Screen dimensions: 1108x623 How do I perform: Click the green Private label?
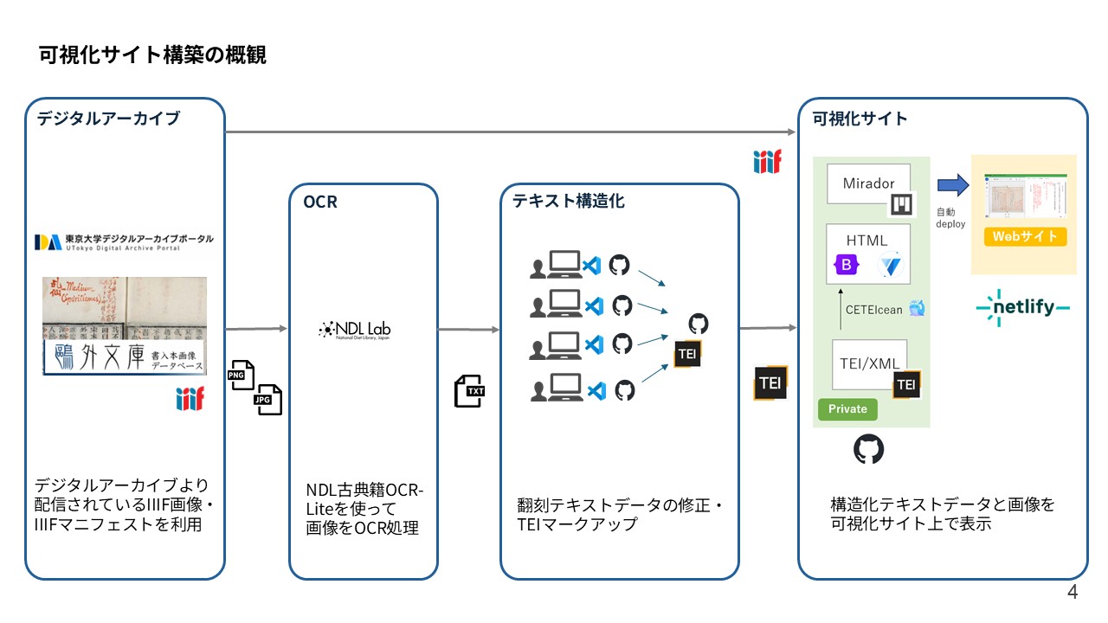click(x=847, y=408)
